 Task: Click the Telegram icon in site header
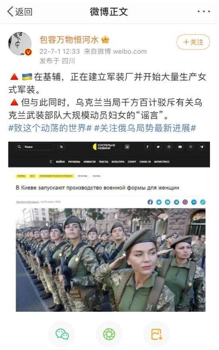click(x=201, y=147)
